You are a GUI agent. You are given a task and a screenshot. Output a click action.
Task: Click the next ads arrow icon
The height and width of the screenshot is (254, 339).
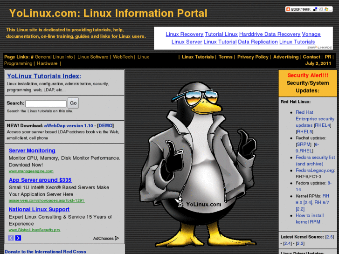18,238
